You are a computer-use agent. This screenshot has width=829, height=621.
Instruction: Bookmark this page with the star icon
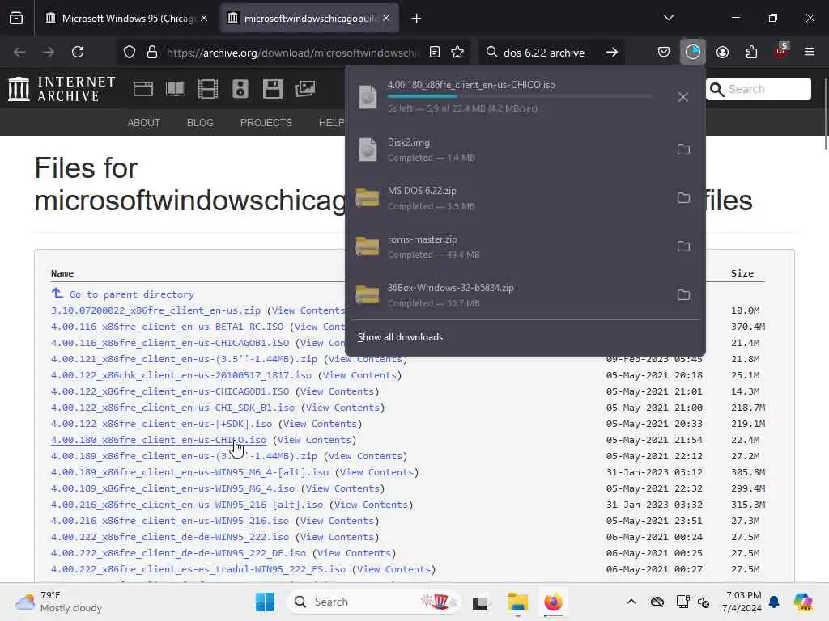pyautogui.click(x=457, y=53)
